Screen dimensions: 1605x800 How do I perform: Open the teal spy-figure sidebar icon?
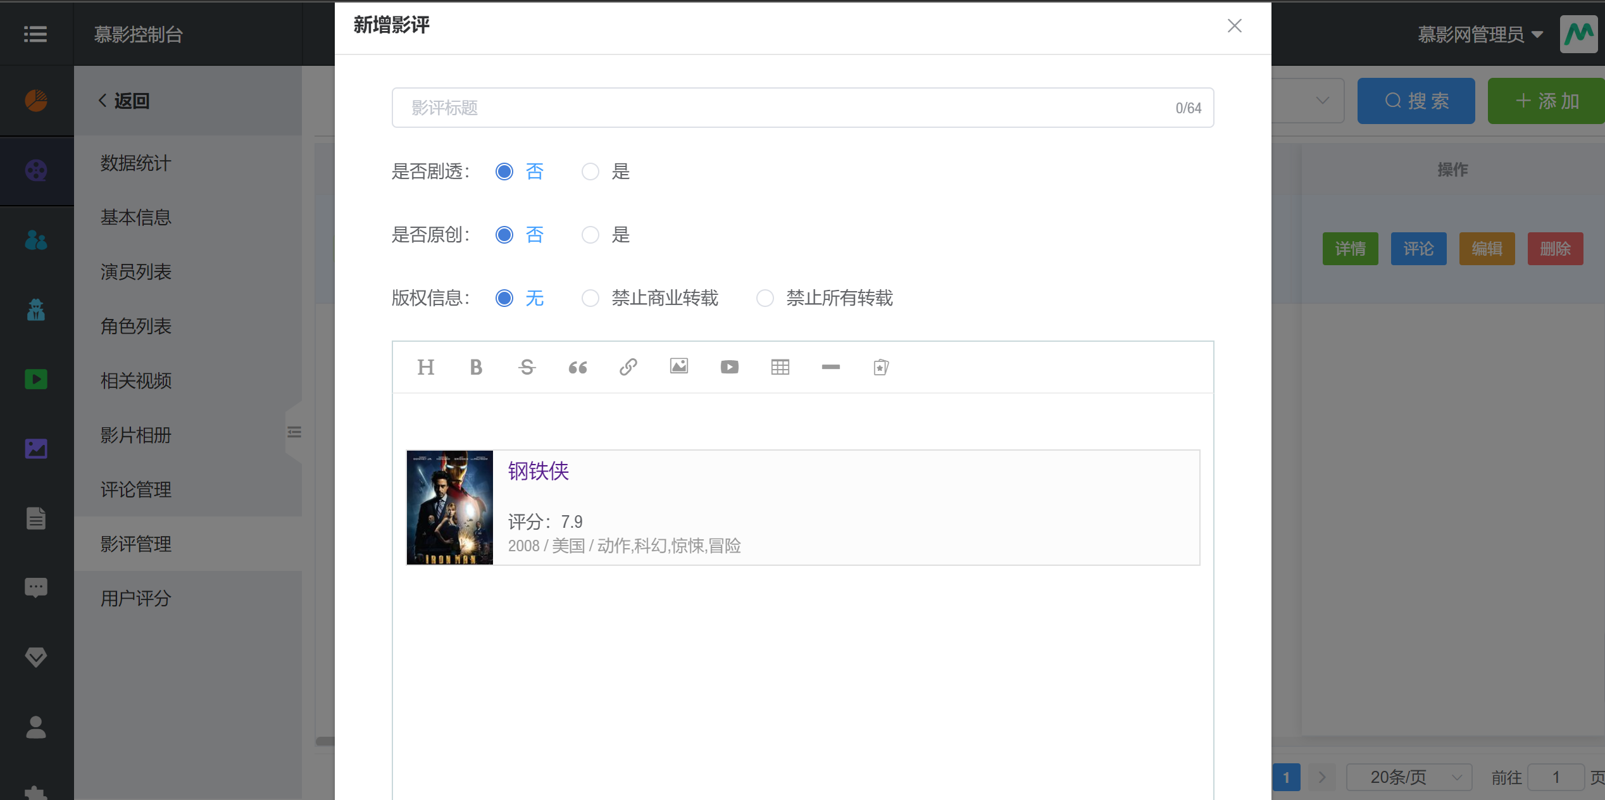[x=36, y=309]
